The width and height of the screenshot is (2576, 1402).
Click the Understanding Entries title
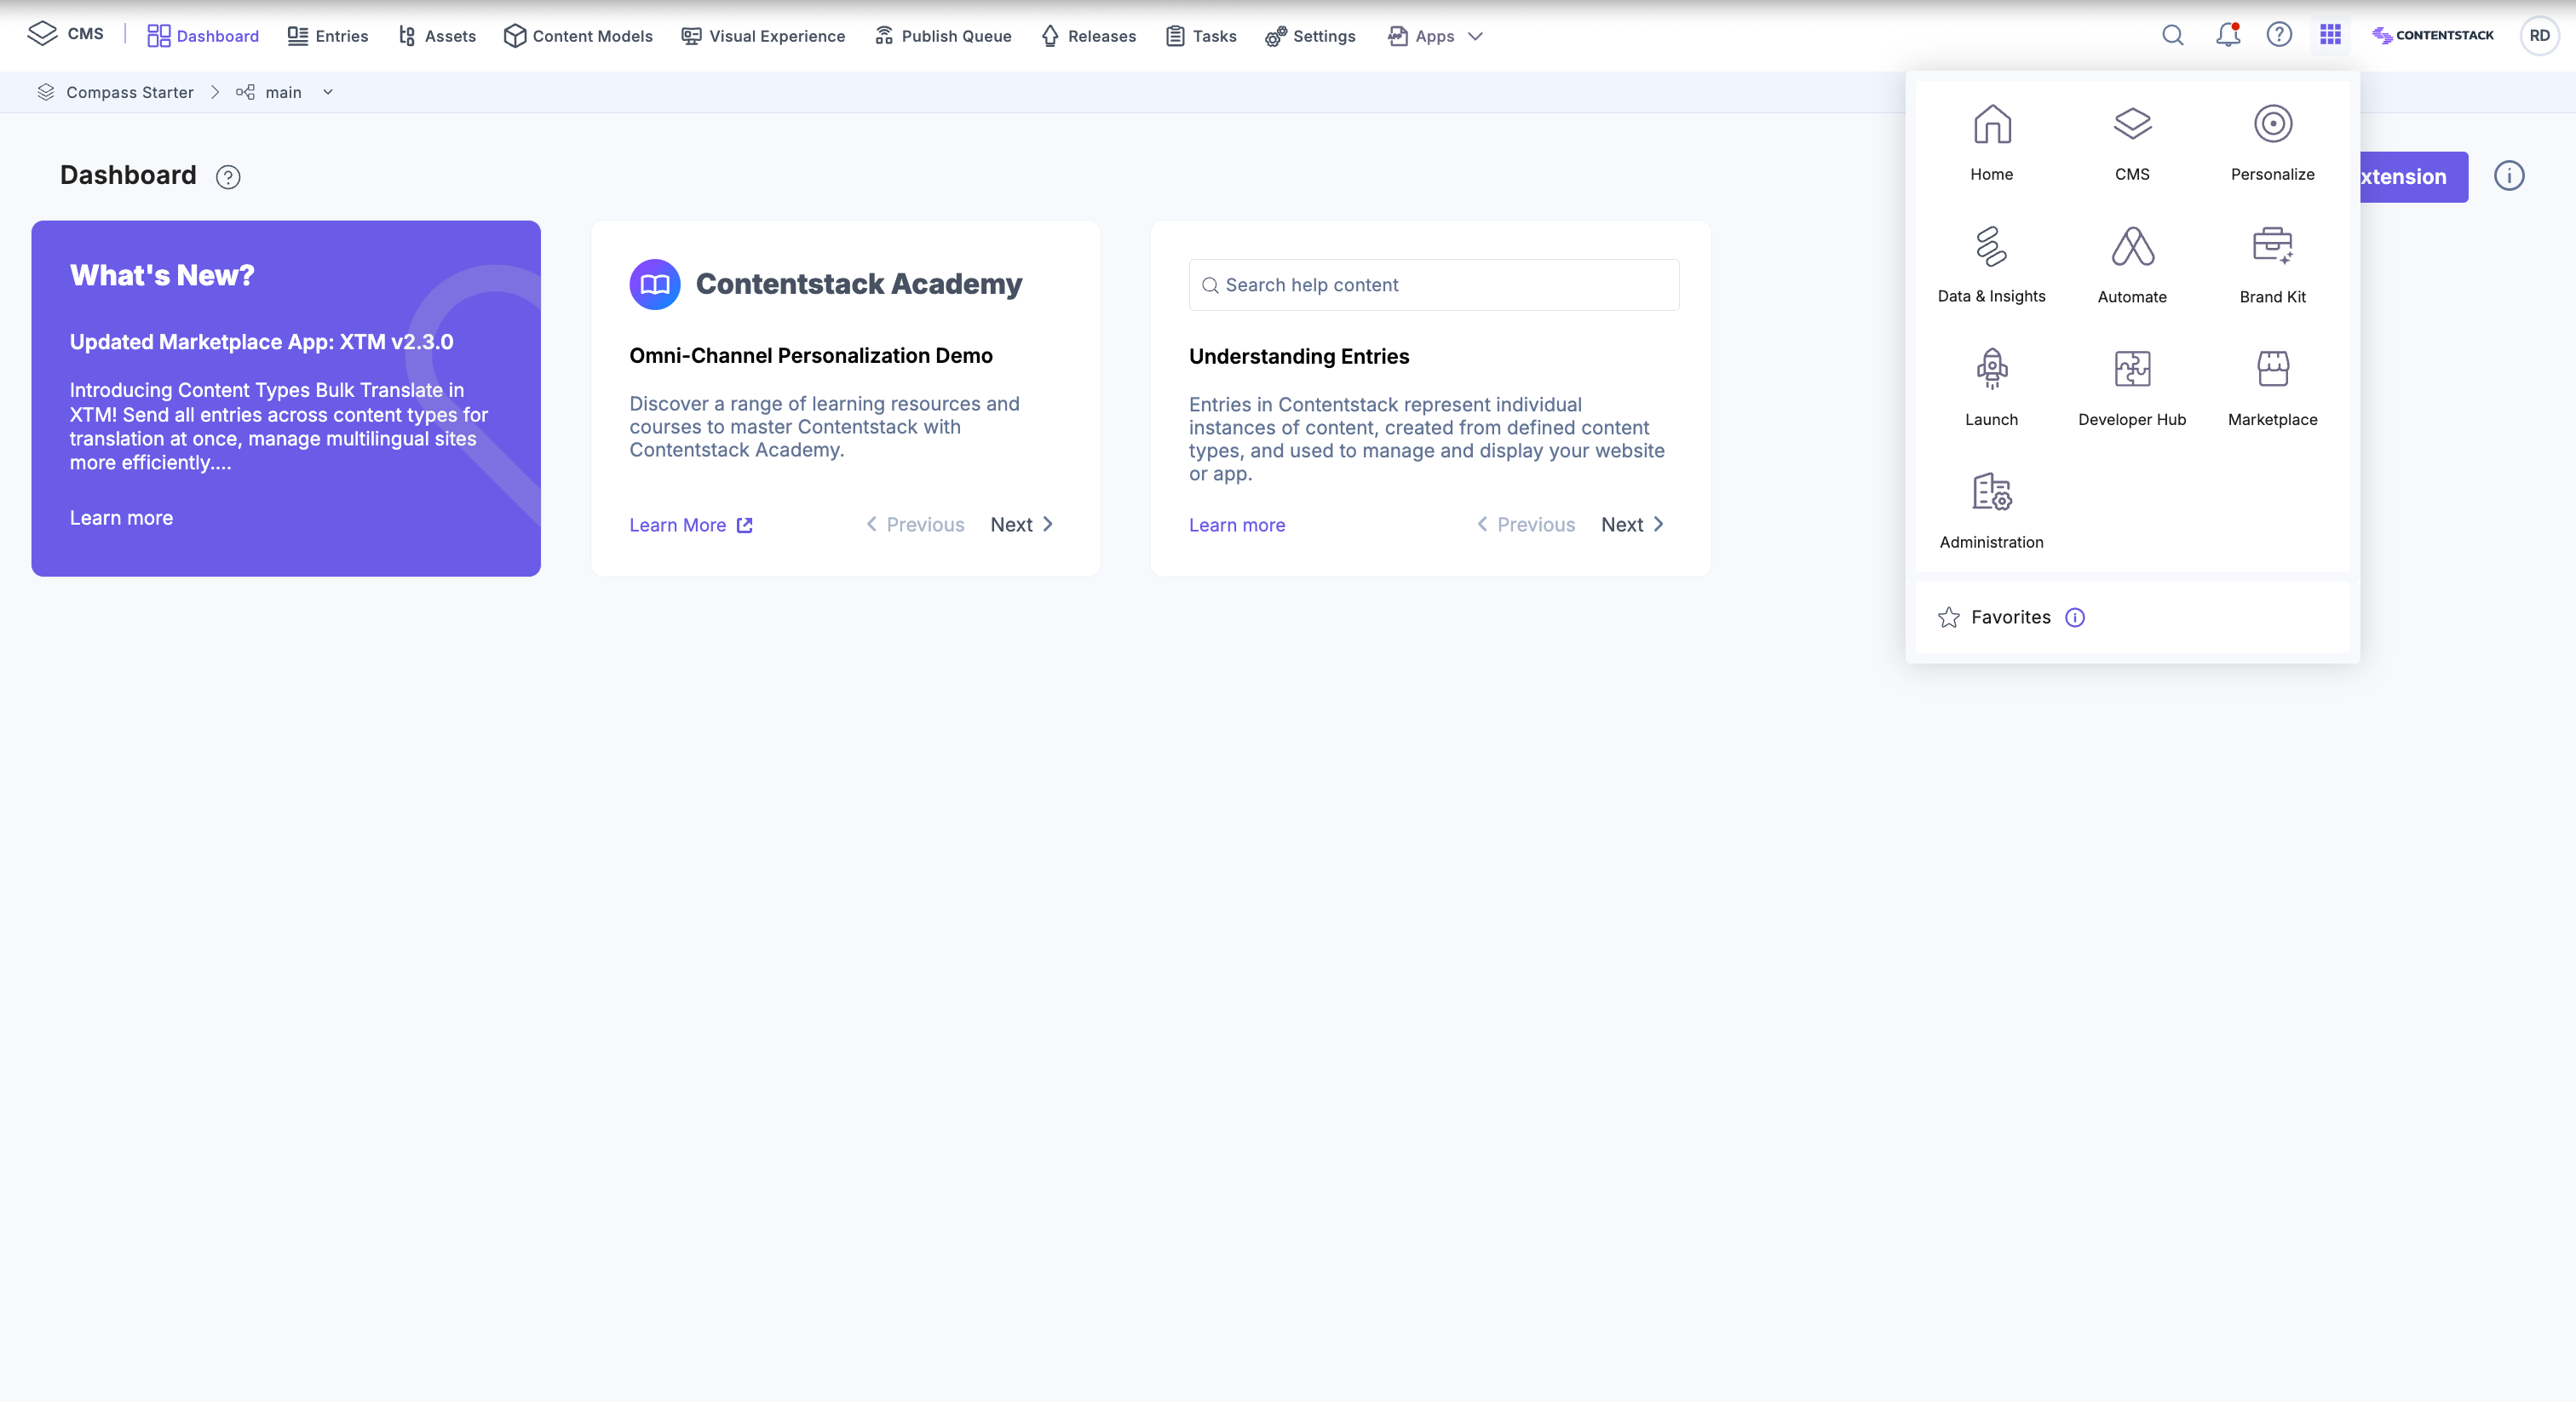pyautogui.click(x=1298, y=357)
